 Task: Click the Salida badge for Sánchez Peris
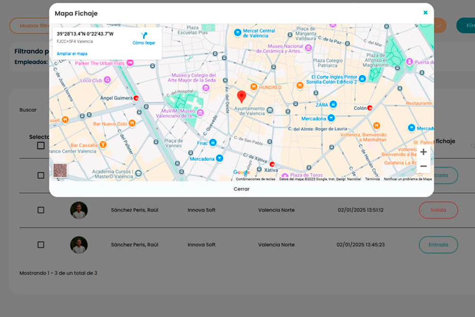(x=438, y=210)
